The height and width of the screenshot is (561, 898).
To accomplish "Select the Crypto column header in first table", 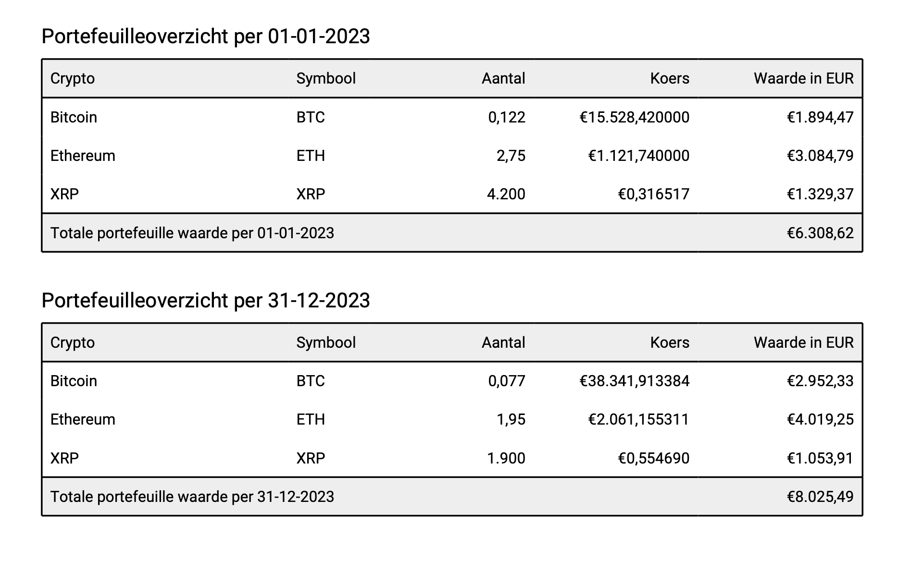I will click(73, 78).
